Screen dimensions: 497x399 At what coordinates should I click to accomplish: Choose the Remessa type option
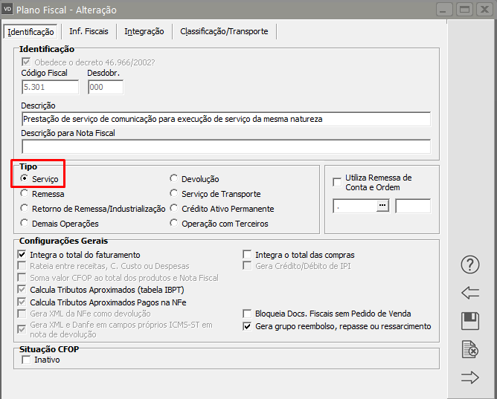point(26,194)
